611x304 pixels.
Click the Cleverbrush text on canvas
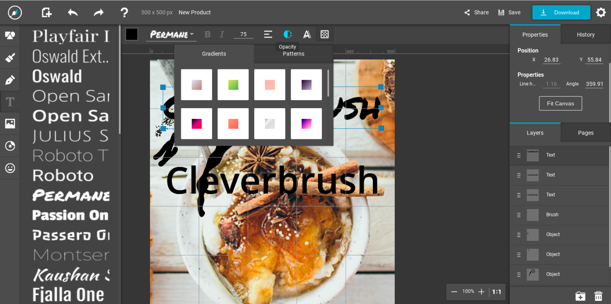pos(272,181)
